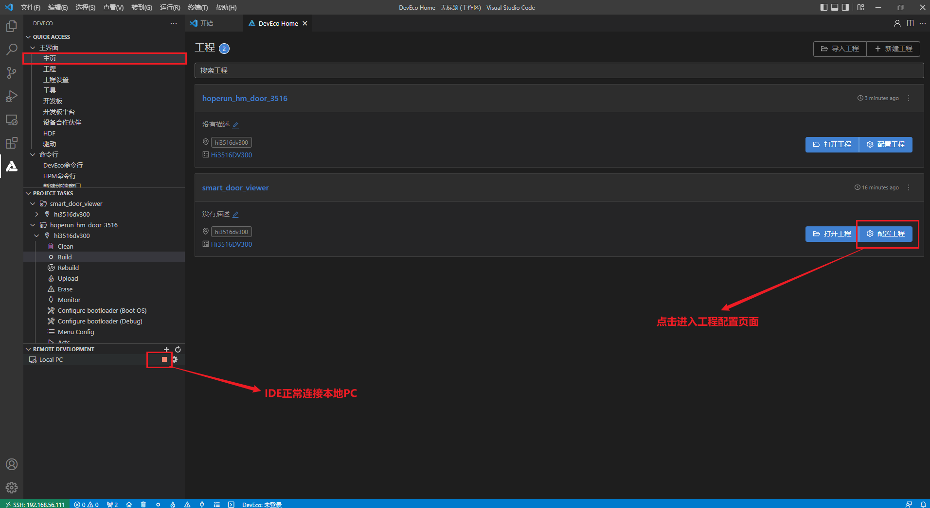Click the 新建工程 button

tap(894, 49)
